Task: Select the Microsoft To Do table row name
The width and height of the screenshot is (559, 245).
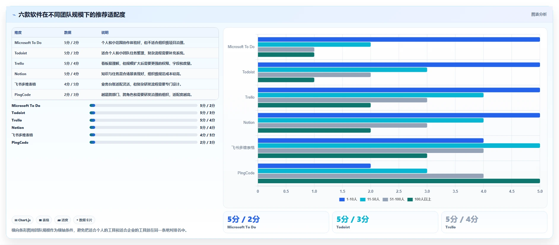Action: coord(28,43)
